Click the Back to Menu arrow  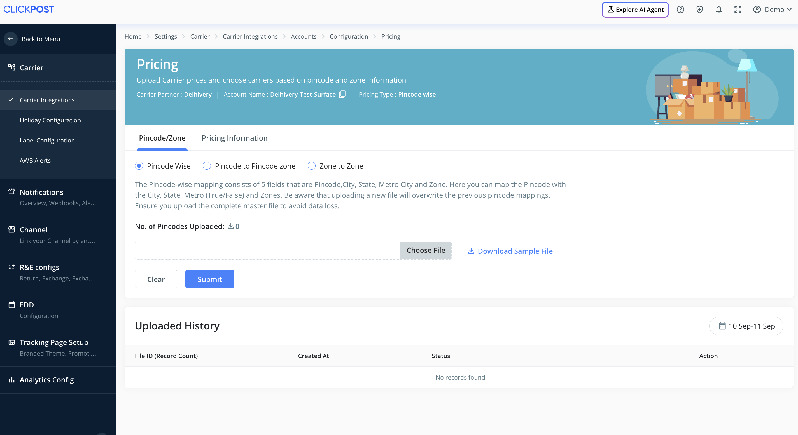click(x=11, y=39)
